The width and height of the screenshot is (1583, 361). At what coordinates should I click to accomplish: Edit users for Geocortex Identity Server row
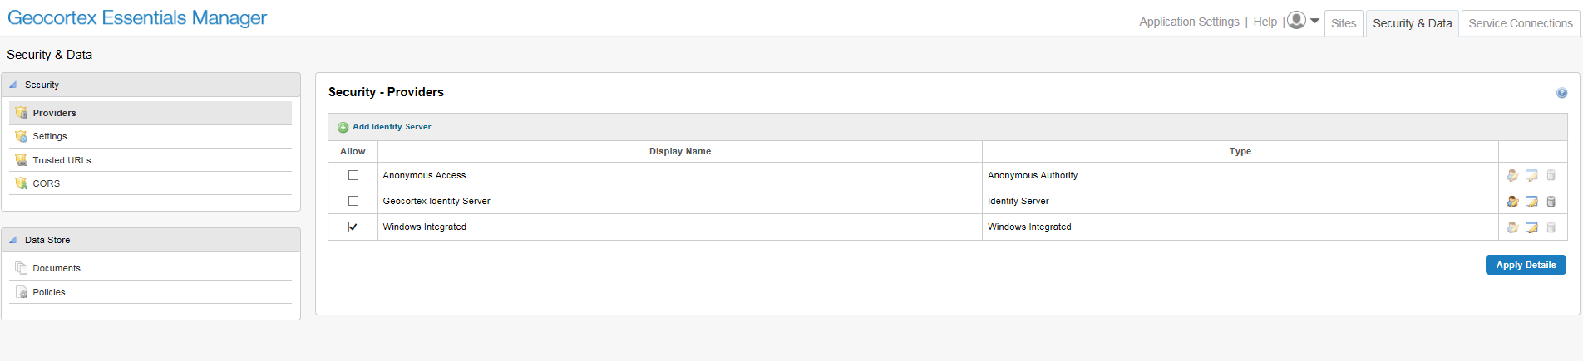pos(1512,202)
